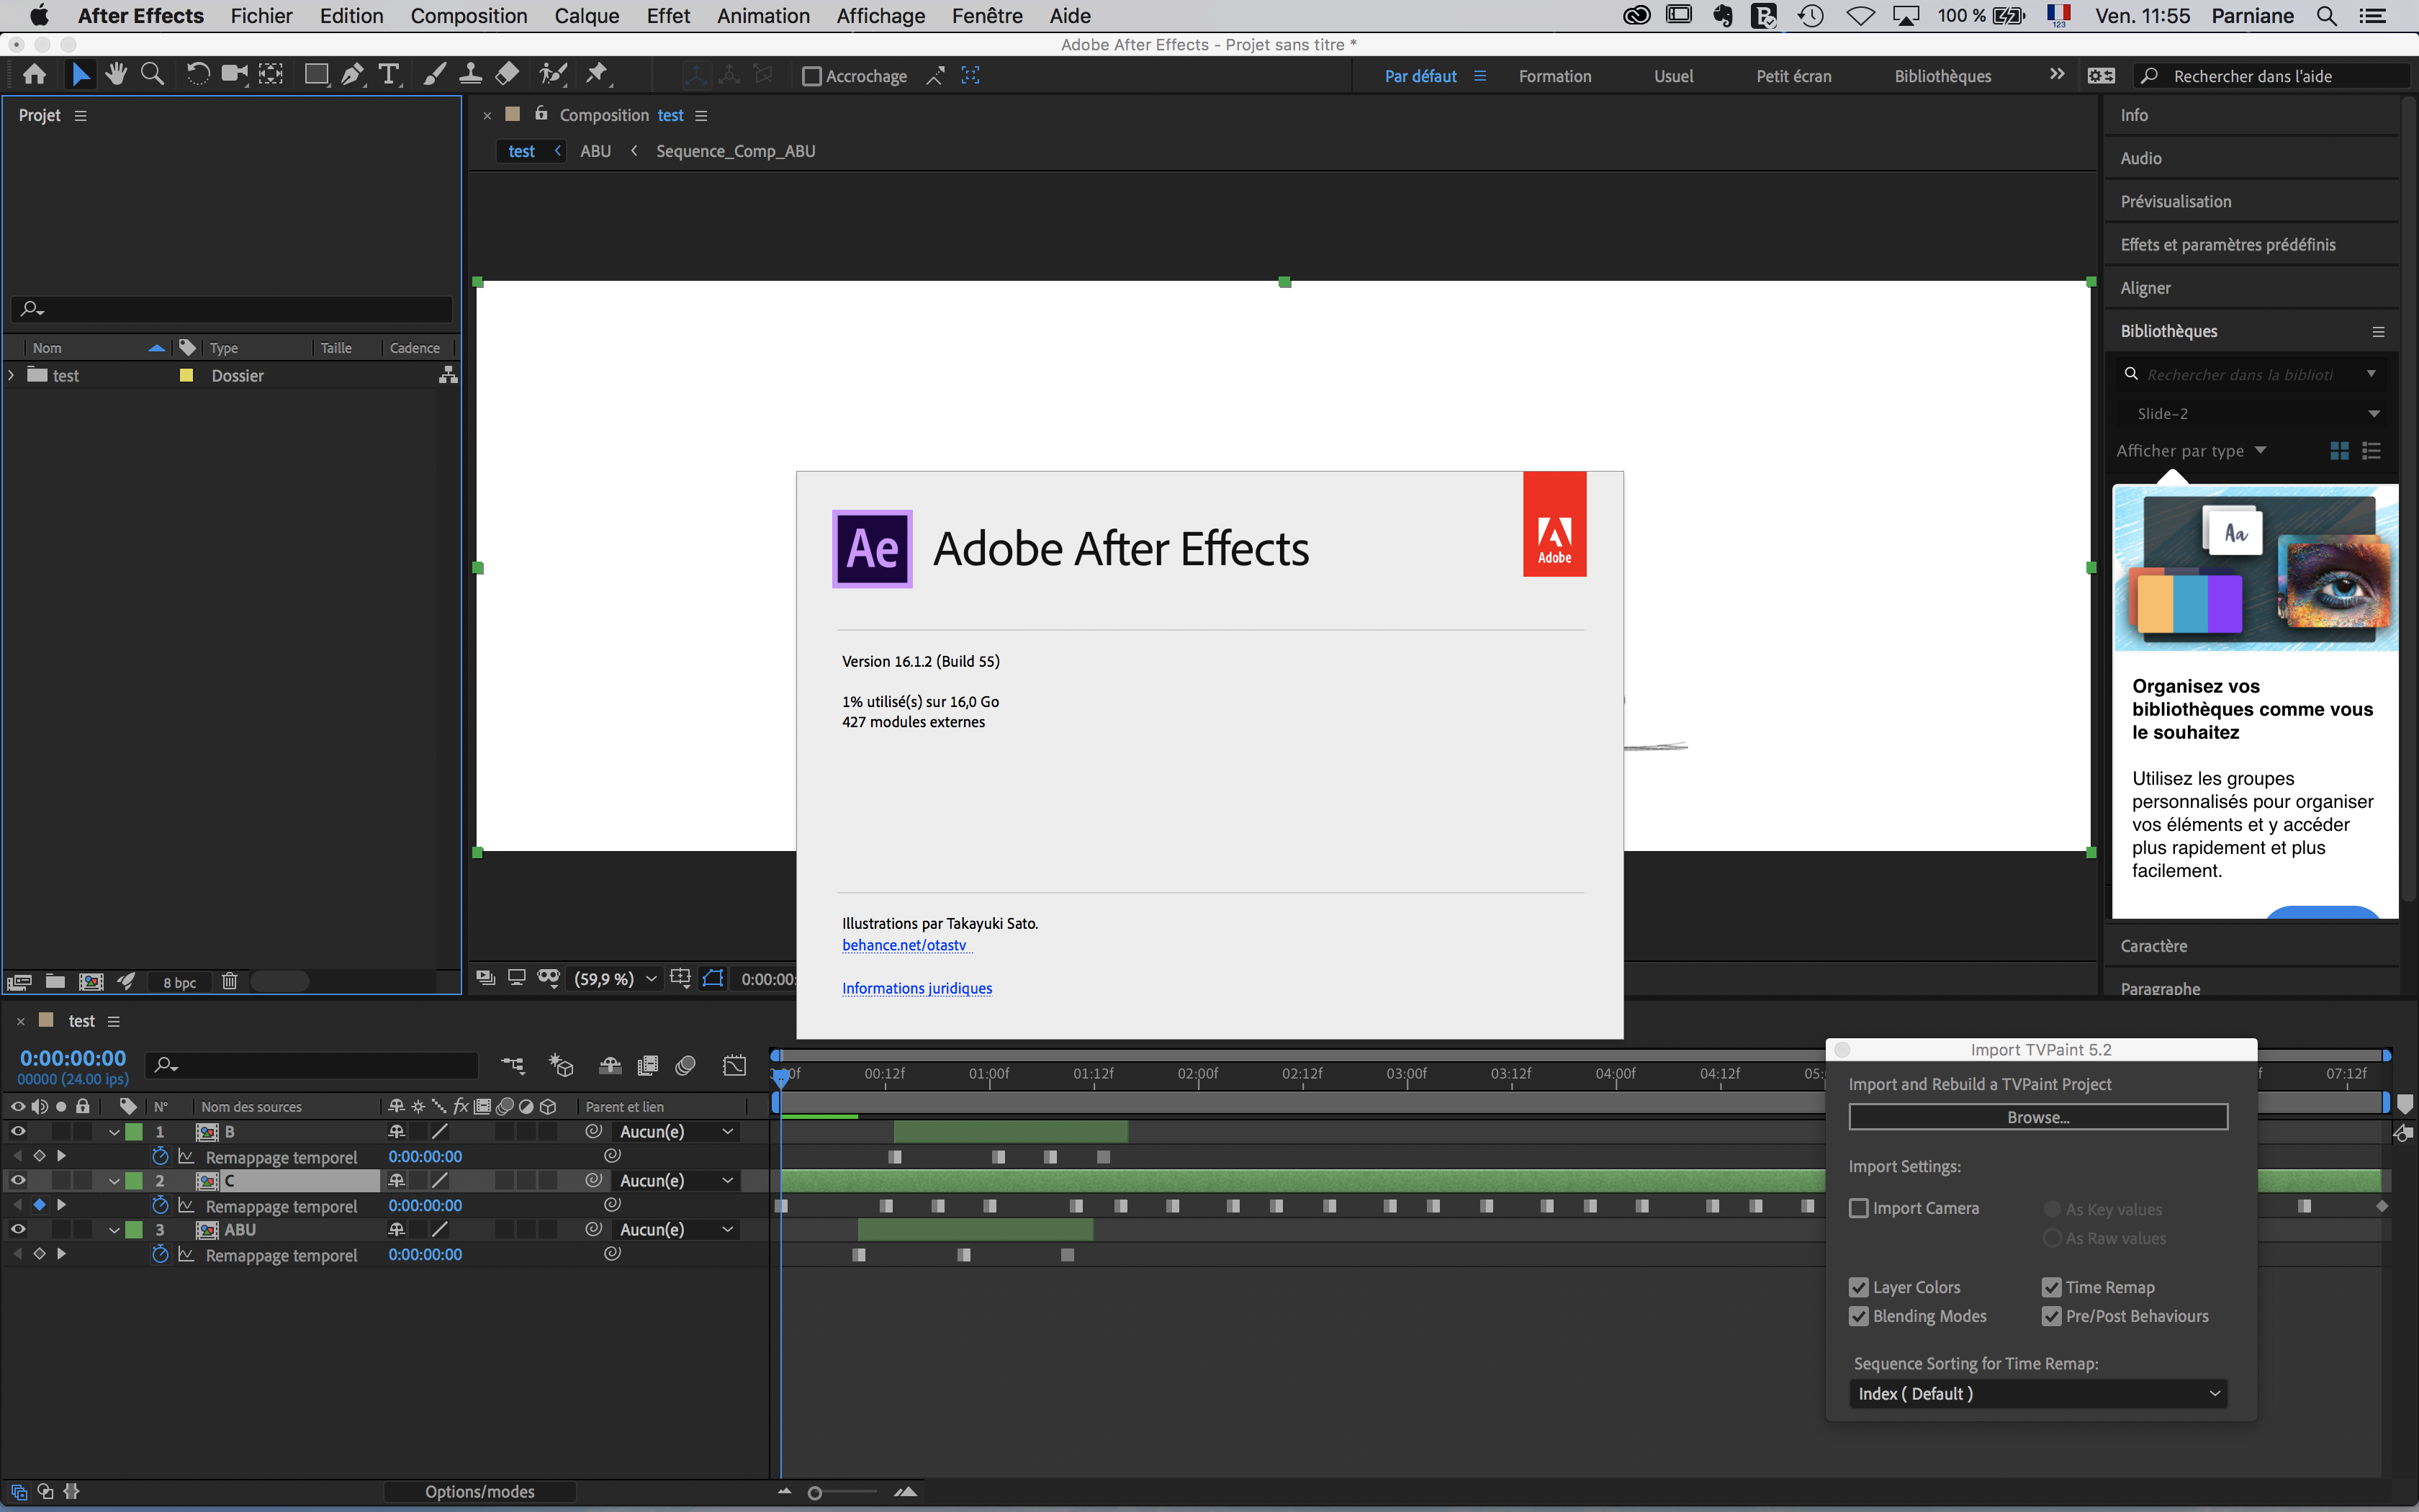Uncheck the Layer Colors checkbox
Screen dimensions: 2419x1512
click(x=1858, y=1287)
